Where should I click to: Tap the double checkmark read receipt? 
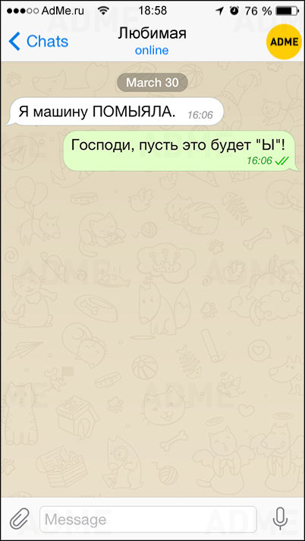pos(282,160)
